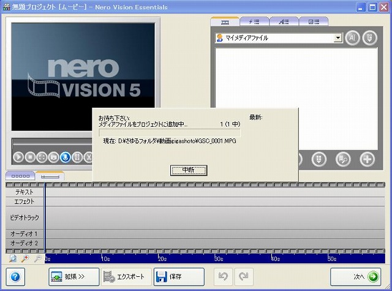
Task: Click the add-to-timeline down arrow icon below the media list
Action: [319, 159]
